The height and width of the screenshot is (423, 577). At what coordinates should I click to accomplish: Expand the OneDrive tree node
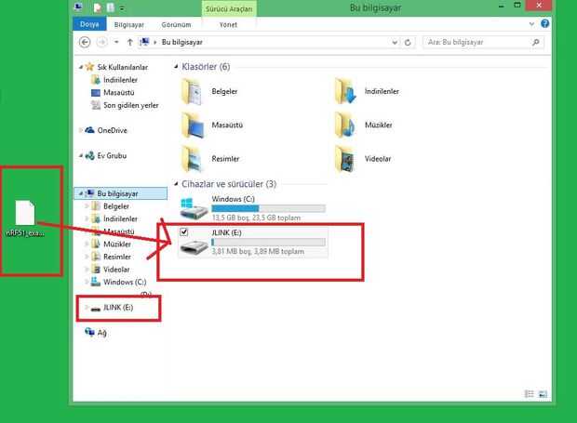tap(81, 130)
